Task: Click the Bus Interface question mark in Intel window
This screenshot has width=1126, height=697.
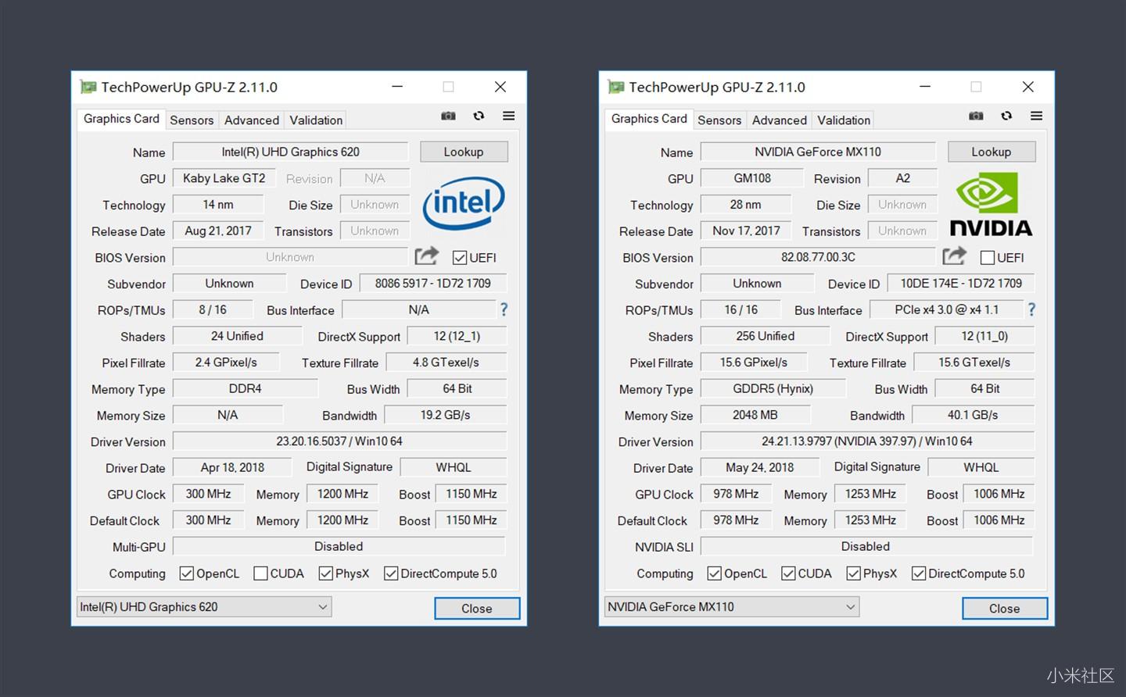Action: [504, 309]
